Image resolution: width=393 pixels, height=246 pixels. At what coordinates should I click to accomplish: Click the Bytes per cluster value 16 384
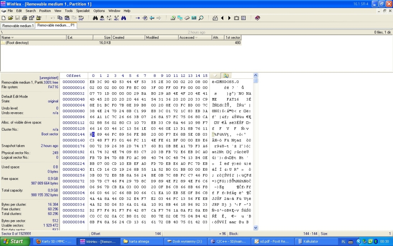click(x=53, y=204)
